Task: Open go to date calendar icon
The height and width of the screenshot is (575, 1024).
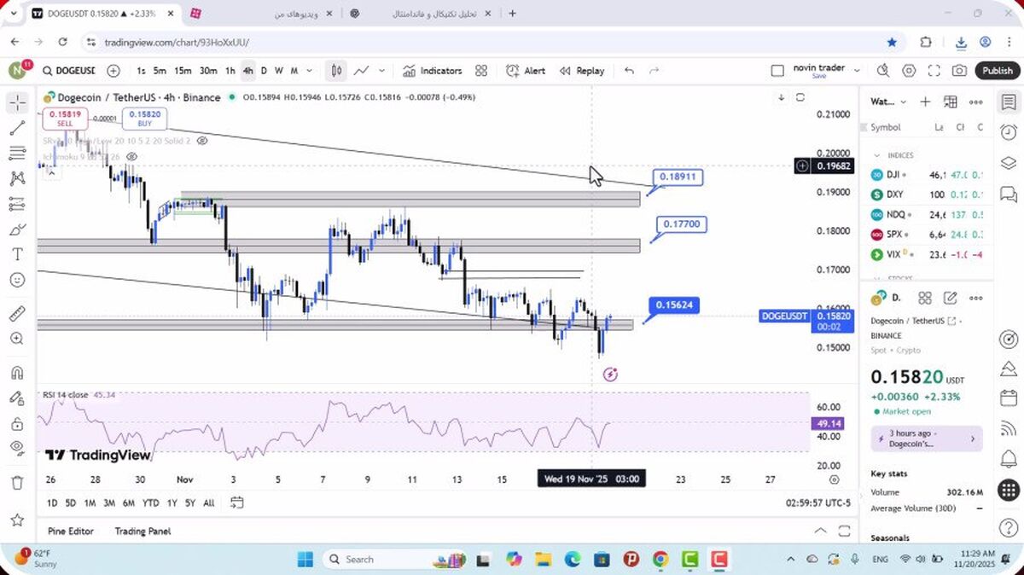Action: tap(236, 502)
